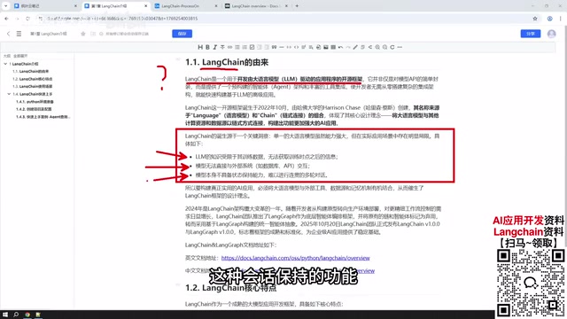Insert task checklist item

tap(252, 47)
